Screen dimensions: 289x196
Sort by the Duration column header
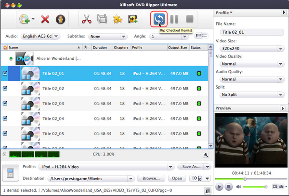(x=102, y=48)
